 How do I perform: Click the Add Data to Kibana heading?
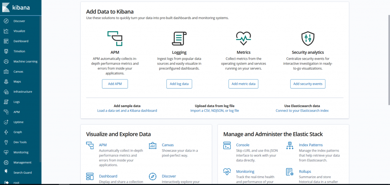pos(110,12)
